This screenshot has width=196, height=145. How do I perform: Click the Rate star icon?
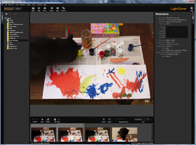coord(42,119)
